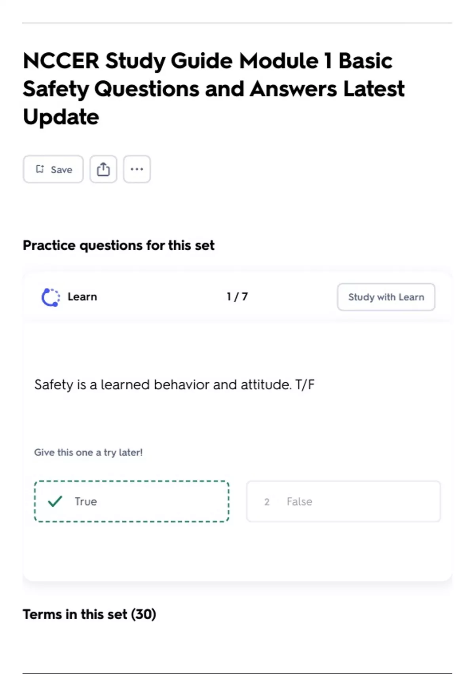
Task: Click the number 2 badge on False
Action: point(267,502)
